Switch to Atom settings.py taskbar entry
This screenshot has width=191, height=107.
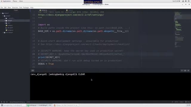pyautogui.click(x=40, y=105)
